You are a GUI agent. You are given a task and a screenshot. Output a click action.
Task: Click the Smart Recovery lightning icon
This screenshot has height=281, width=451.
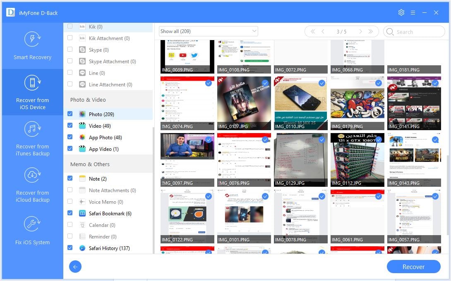[33, 39]
